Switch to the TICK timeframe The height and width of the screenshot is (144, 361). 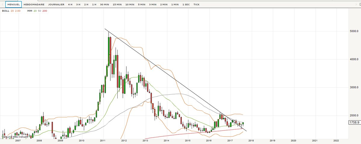click(196, 5)
